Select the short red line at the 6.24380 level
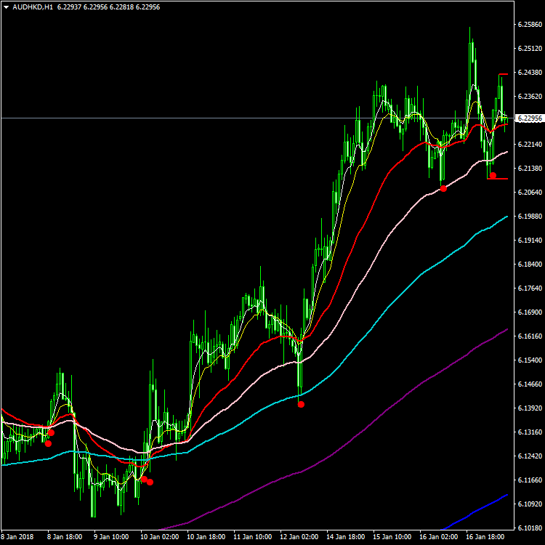 504,74
